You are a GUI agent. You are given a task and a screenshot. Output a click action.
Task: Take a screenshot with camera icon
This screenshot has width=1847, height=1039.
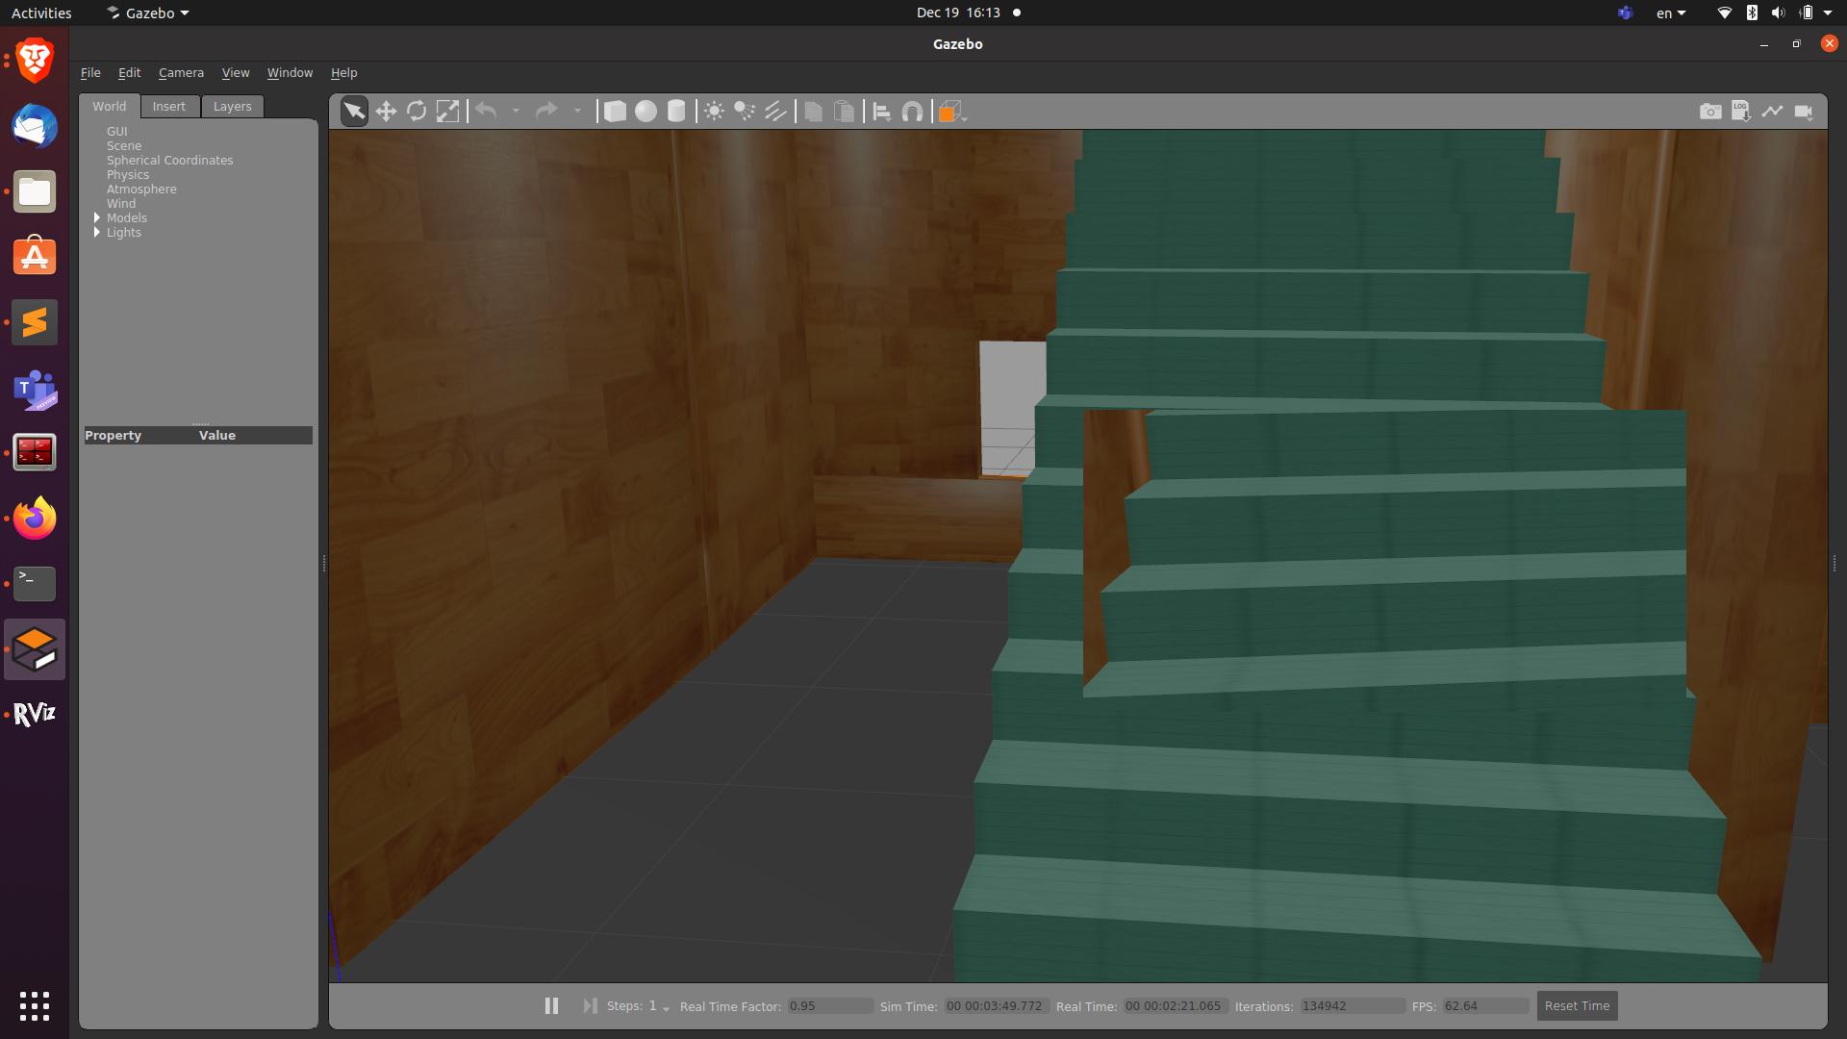1710,112
